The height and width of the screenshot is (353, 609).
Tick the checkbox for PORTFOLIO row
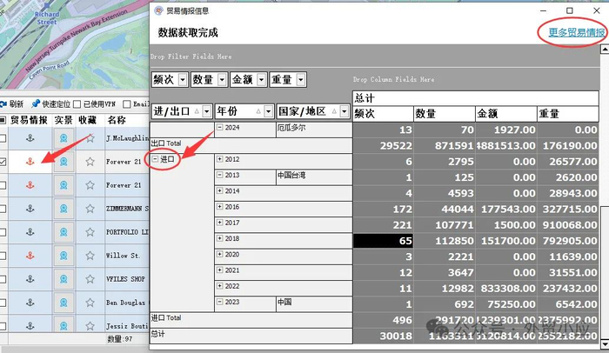(x=3, y=232)
